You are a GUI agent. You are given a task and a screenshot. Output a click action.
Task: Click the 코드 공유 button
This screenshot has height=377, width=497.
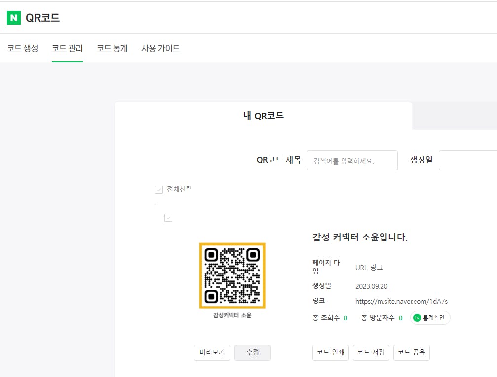coord(412,353)
